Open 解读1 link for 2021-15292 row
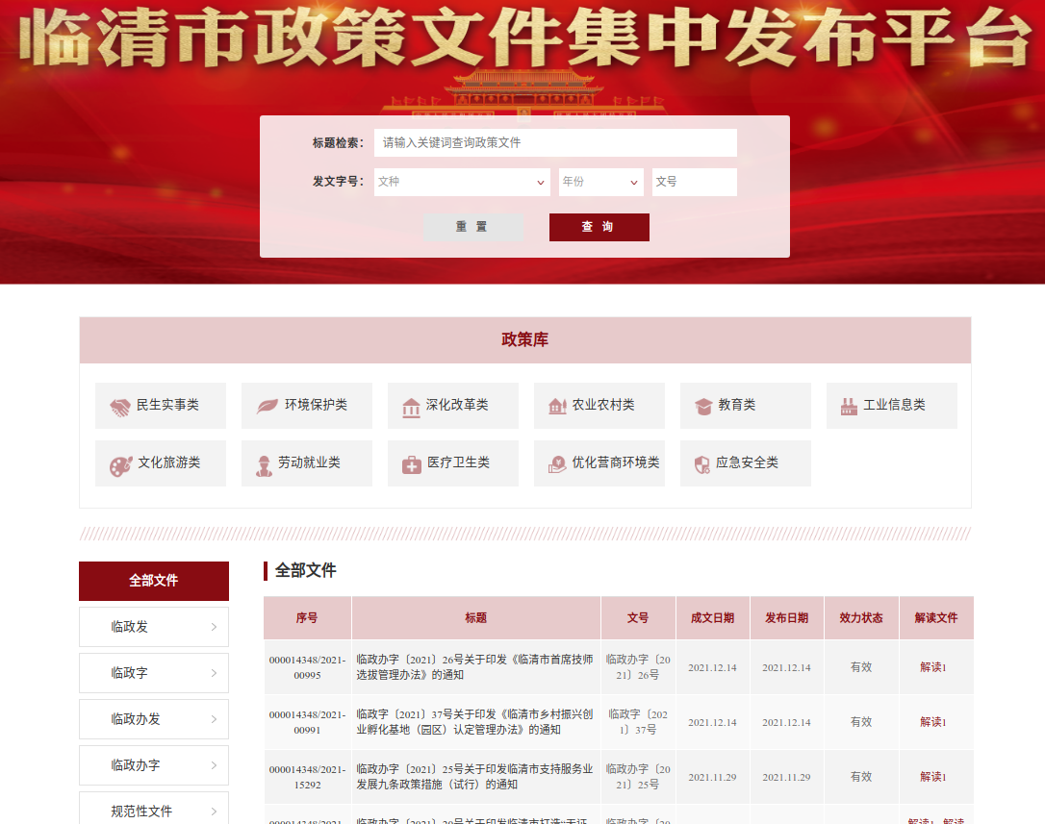Screen dimensions: 1045x824 click(x=933, y=777)
